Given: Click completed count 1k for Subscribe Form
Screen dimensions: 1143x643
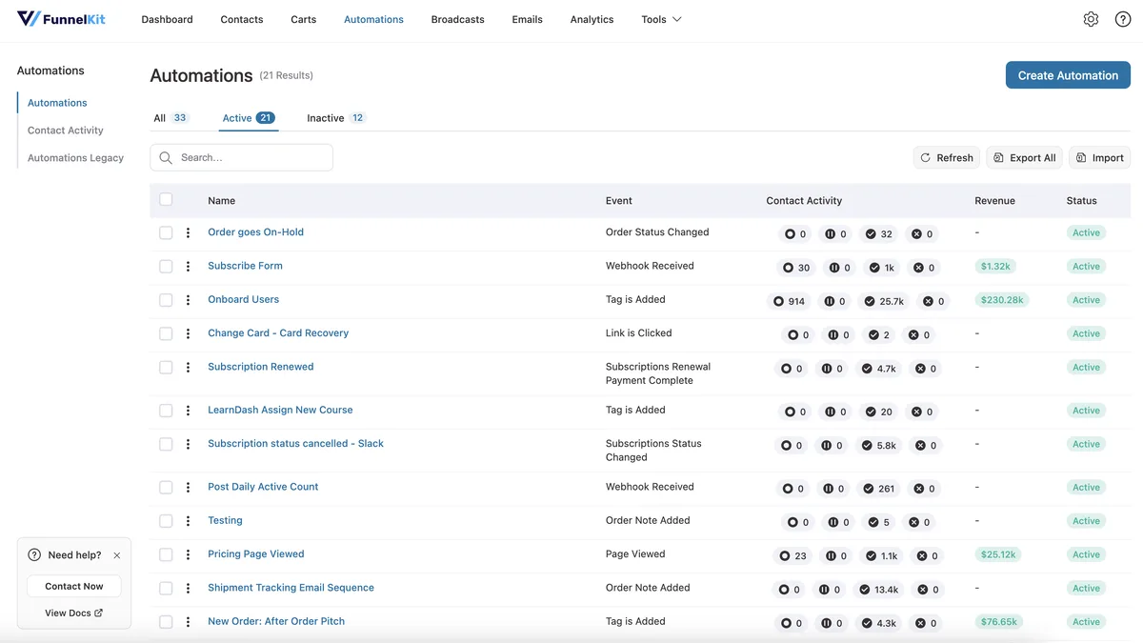Looking at the screenshot, I should click(x=881, y=268).
